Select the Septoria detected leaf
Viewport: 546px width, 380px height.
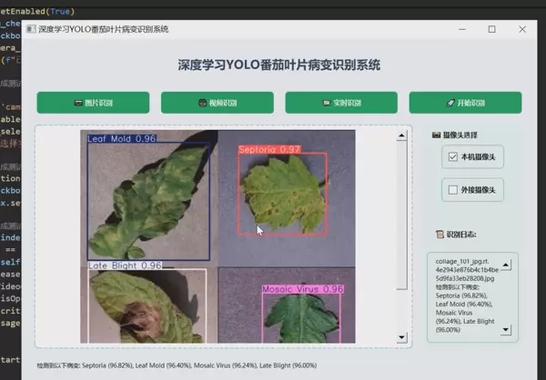(282, 193)
